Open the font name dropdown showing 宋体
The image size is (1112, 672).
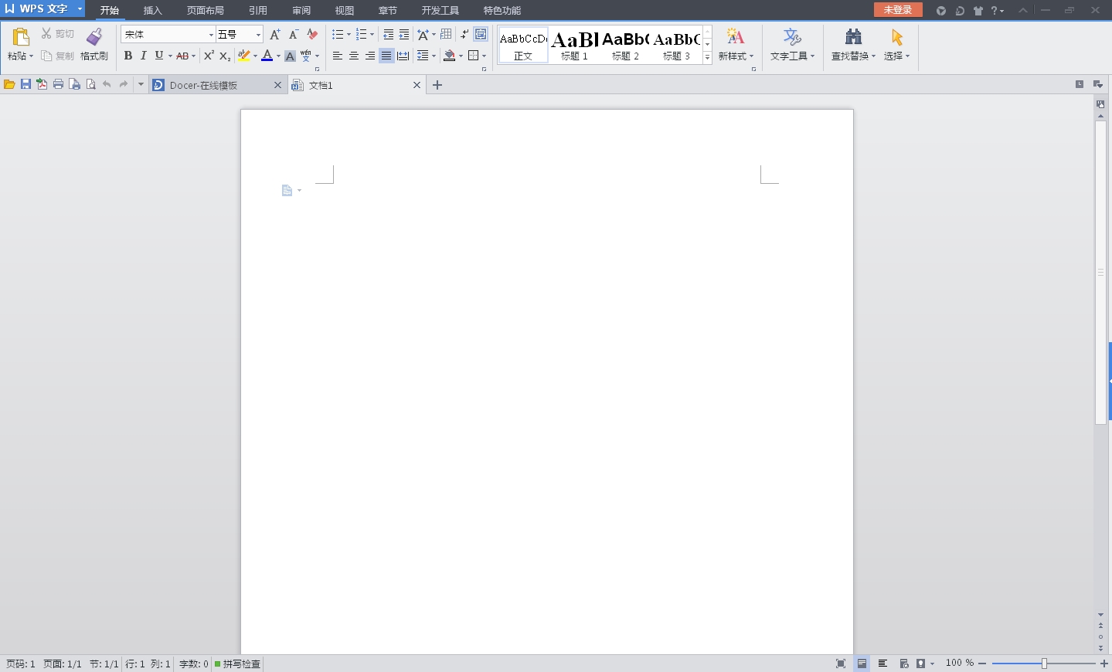(211, 35)
